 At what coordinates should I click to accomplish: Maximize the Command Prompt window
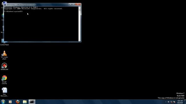73,4
